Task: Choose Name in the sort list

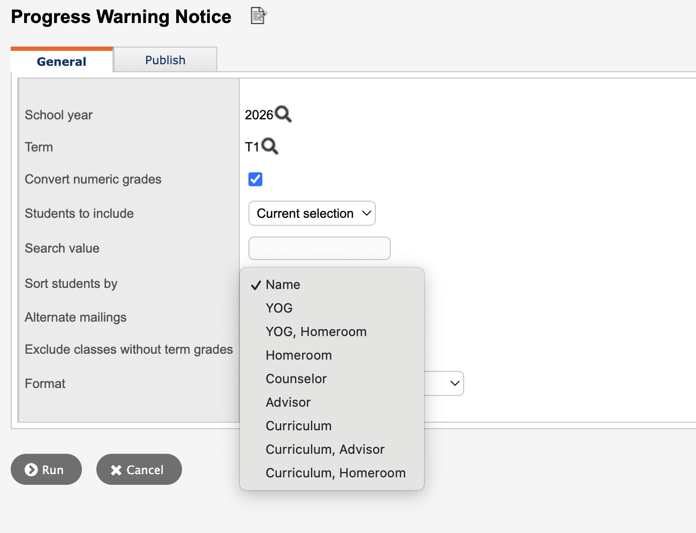Action: (283, 285)
